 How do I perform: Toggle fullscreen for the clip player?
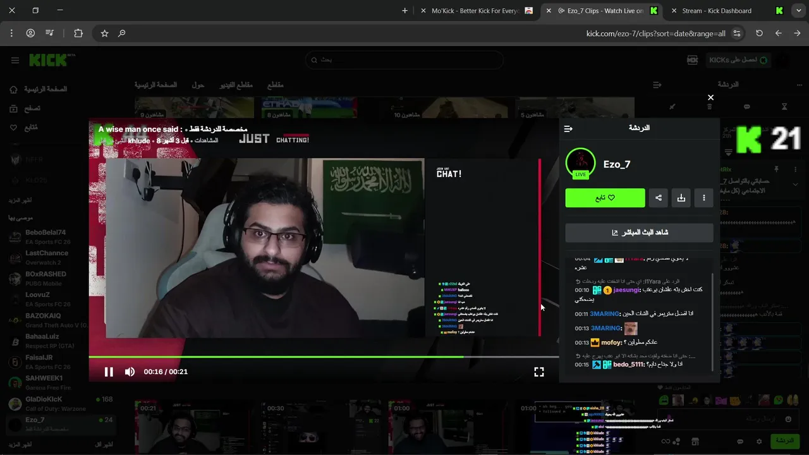(x=539, y=372)
